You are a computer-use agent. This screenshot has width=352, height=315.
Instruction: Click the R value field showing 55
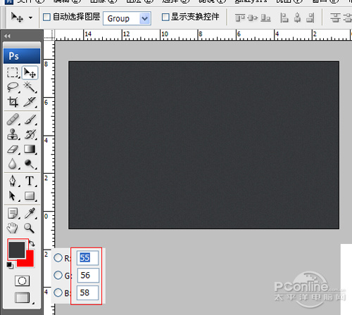click(x=88, y=258)
